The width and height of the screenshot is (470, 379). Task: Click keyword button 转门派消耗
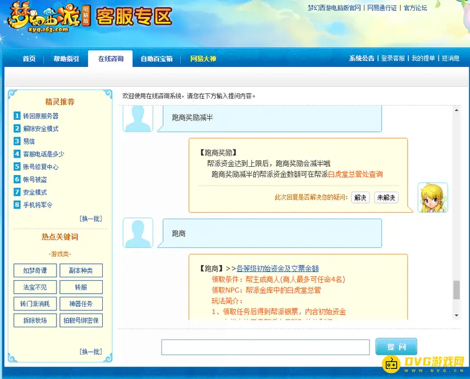[35, 304]
